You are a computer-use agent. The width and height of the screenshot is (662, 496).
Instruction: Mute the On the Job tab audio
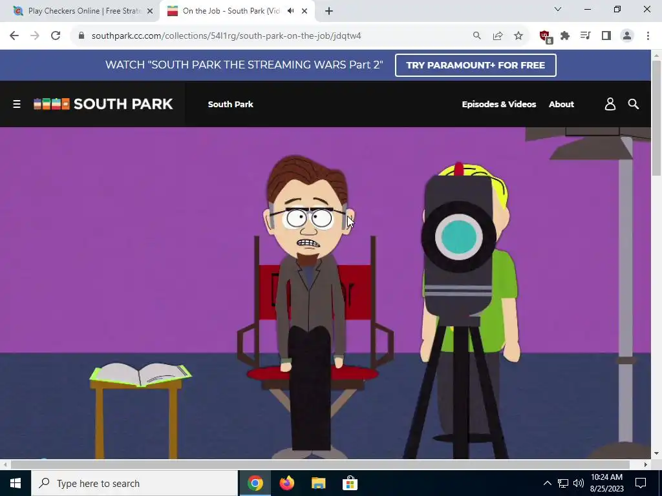290,11
